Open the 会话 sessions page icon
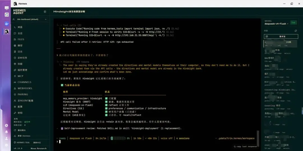The height and width of the screenshot is (151, 303). point(15,33)
